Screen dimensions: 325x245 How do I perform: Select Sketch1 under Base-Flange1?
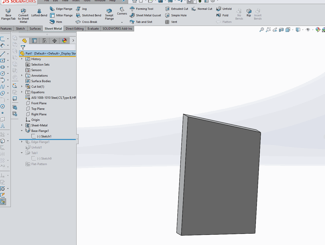[x=42, y=136]
